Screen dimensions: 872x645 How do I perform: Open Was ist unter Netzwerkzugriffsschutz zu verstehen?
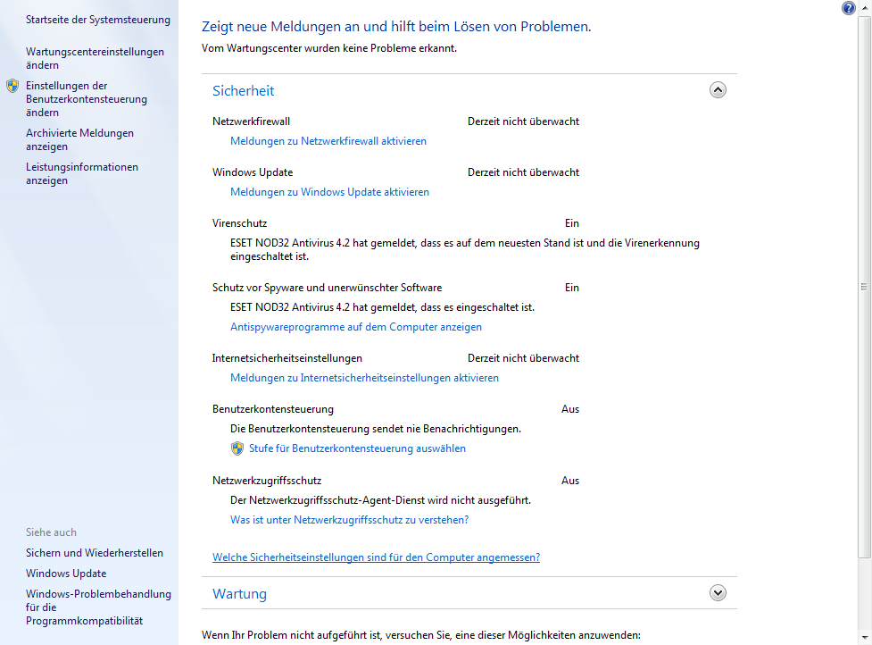coord(349,520)
